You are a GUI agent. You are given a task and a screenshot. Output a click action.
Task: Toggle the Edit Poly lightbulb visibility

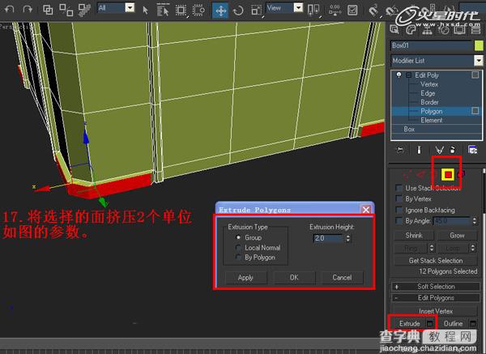tap(399, 75)
